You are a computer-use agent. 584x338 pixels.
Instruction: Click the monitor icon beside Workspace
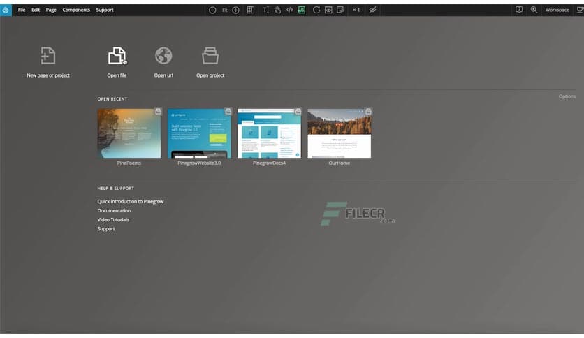point(581,10)
